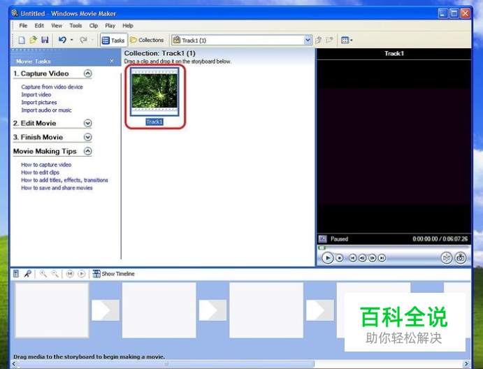
Task: Click the New Collection Folder icon
Action: pos(330,40)
